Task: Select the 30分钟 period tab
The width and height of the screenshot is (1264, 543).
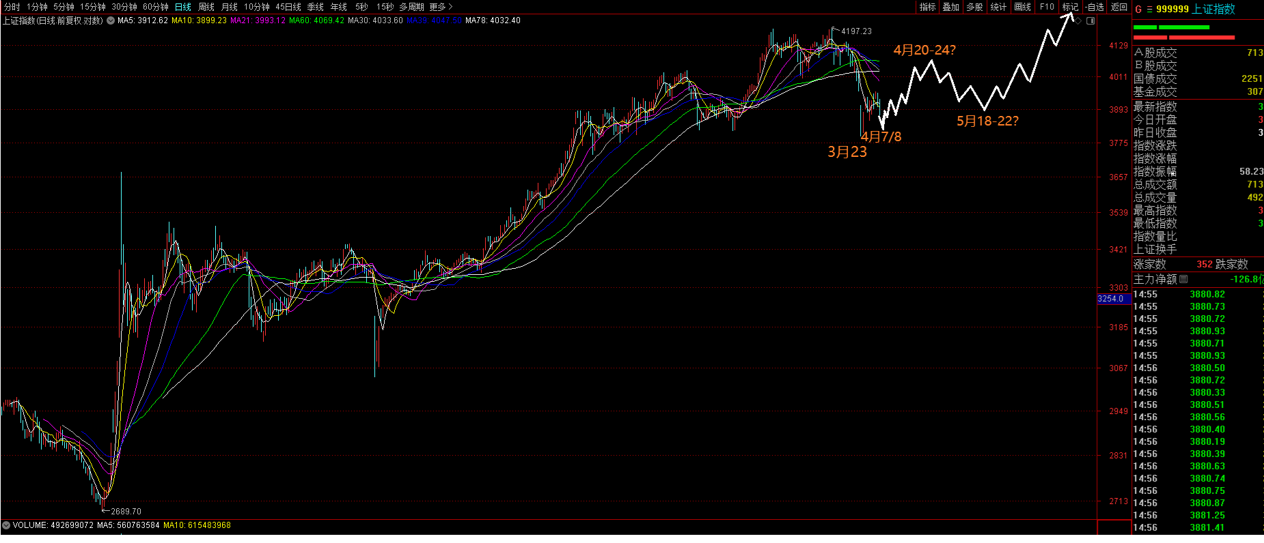Action: click(124, 7)
